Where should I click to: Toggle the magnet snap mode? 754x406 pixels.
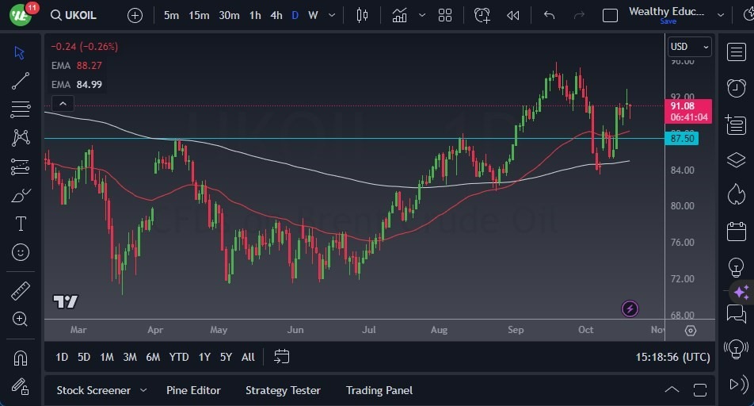[x=21, y=358]
